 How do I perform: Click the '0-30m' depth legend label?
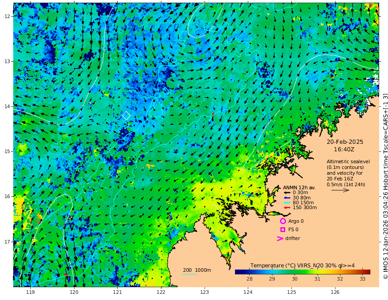click(x=300, y=193)
